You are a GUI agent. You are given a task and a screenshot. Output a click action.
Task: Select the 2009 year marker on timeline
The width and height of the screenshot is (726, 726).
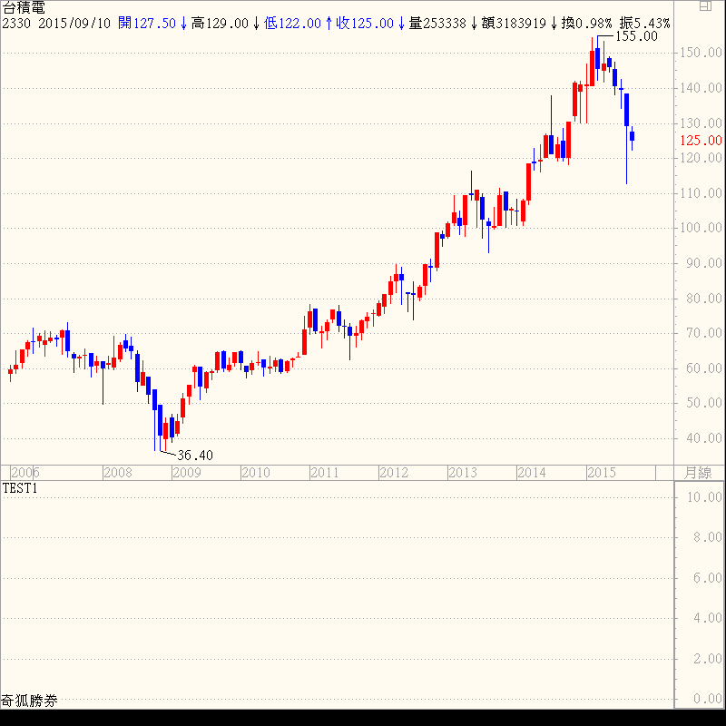[187, 473]
